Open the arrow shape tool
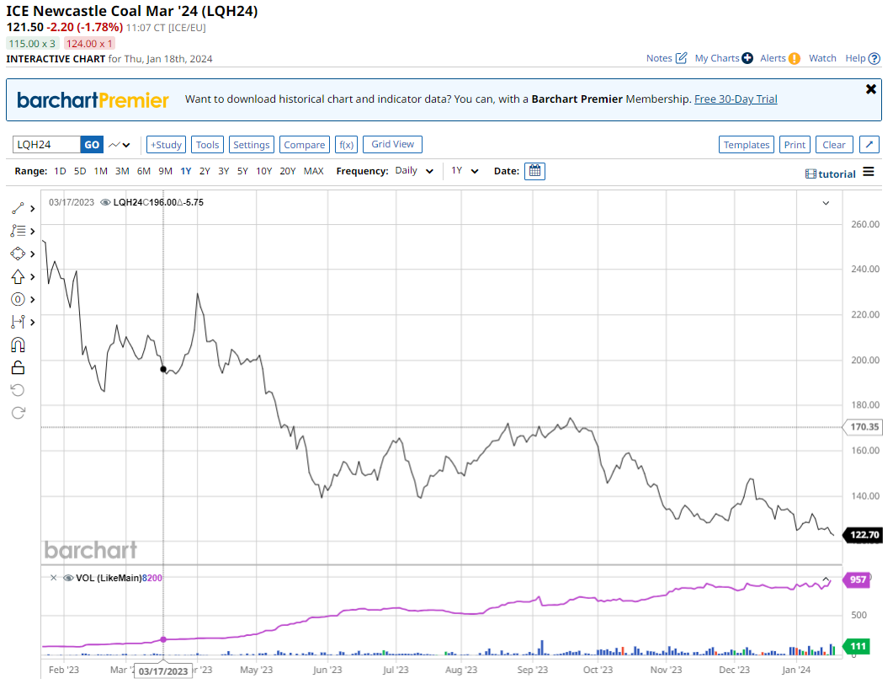893x684 pixels. [18, 276]
